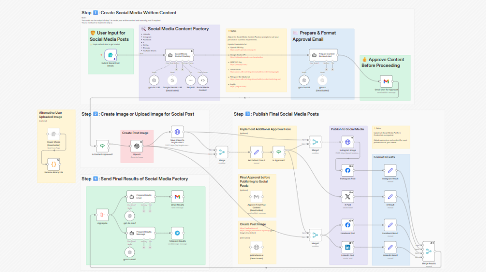Open the URL under Gmail OAuth
The width and height of the screenshot is (486, 272).
[254, 72]
